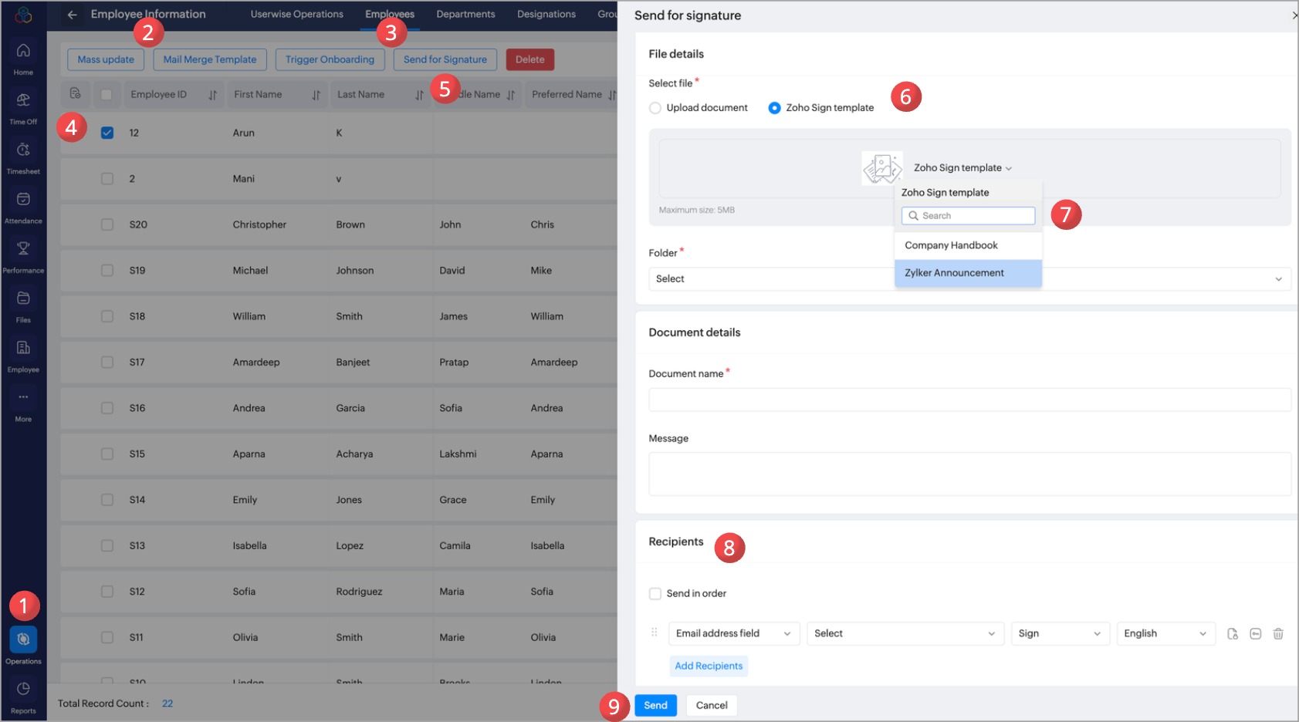The height and width of the screenshot is (722, 1299).
Task: Click the Mass update button
Action: 106,59
